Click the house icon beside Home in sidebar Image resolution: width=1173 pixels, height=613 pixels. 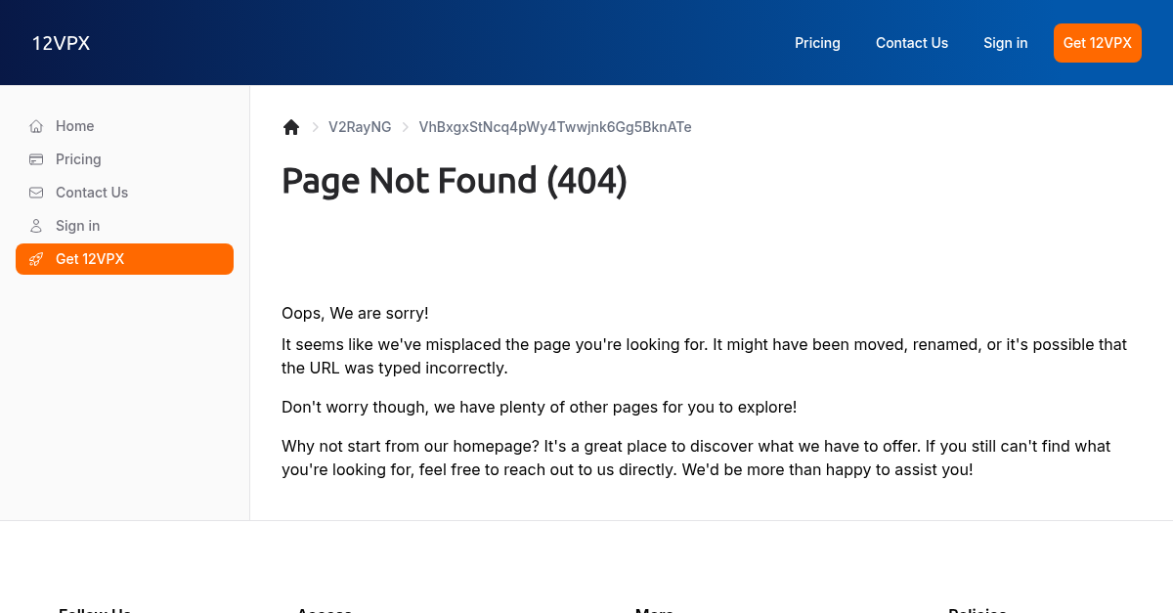point(36,126)
